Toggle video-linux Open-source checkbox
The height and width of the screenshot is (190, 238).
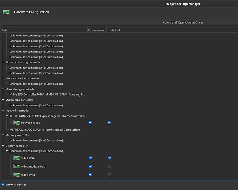point(90,158)
